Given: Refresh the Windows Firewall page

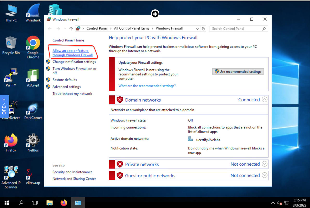Looking at the screenshot, I should pos(203,29).
